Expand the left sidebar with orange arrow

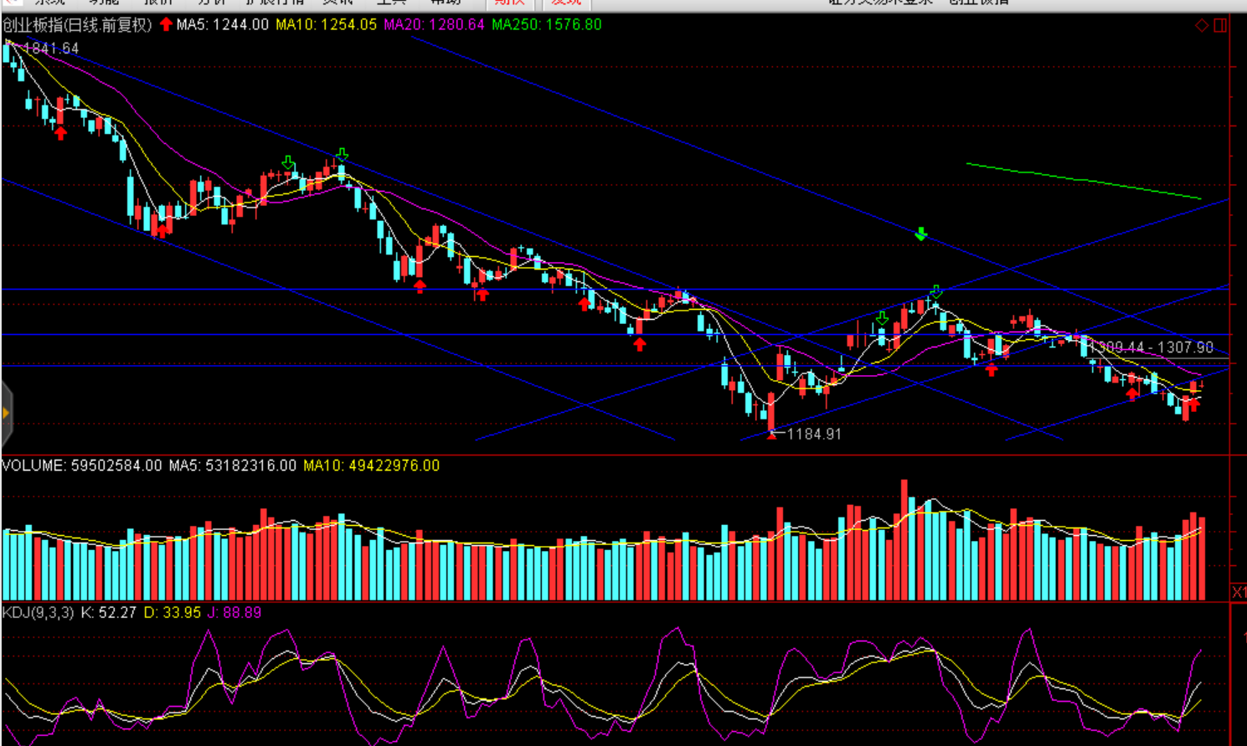point(7,414)
